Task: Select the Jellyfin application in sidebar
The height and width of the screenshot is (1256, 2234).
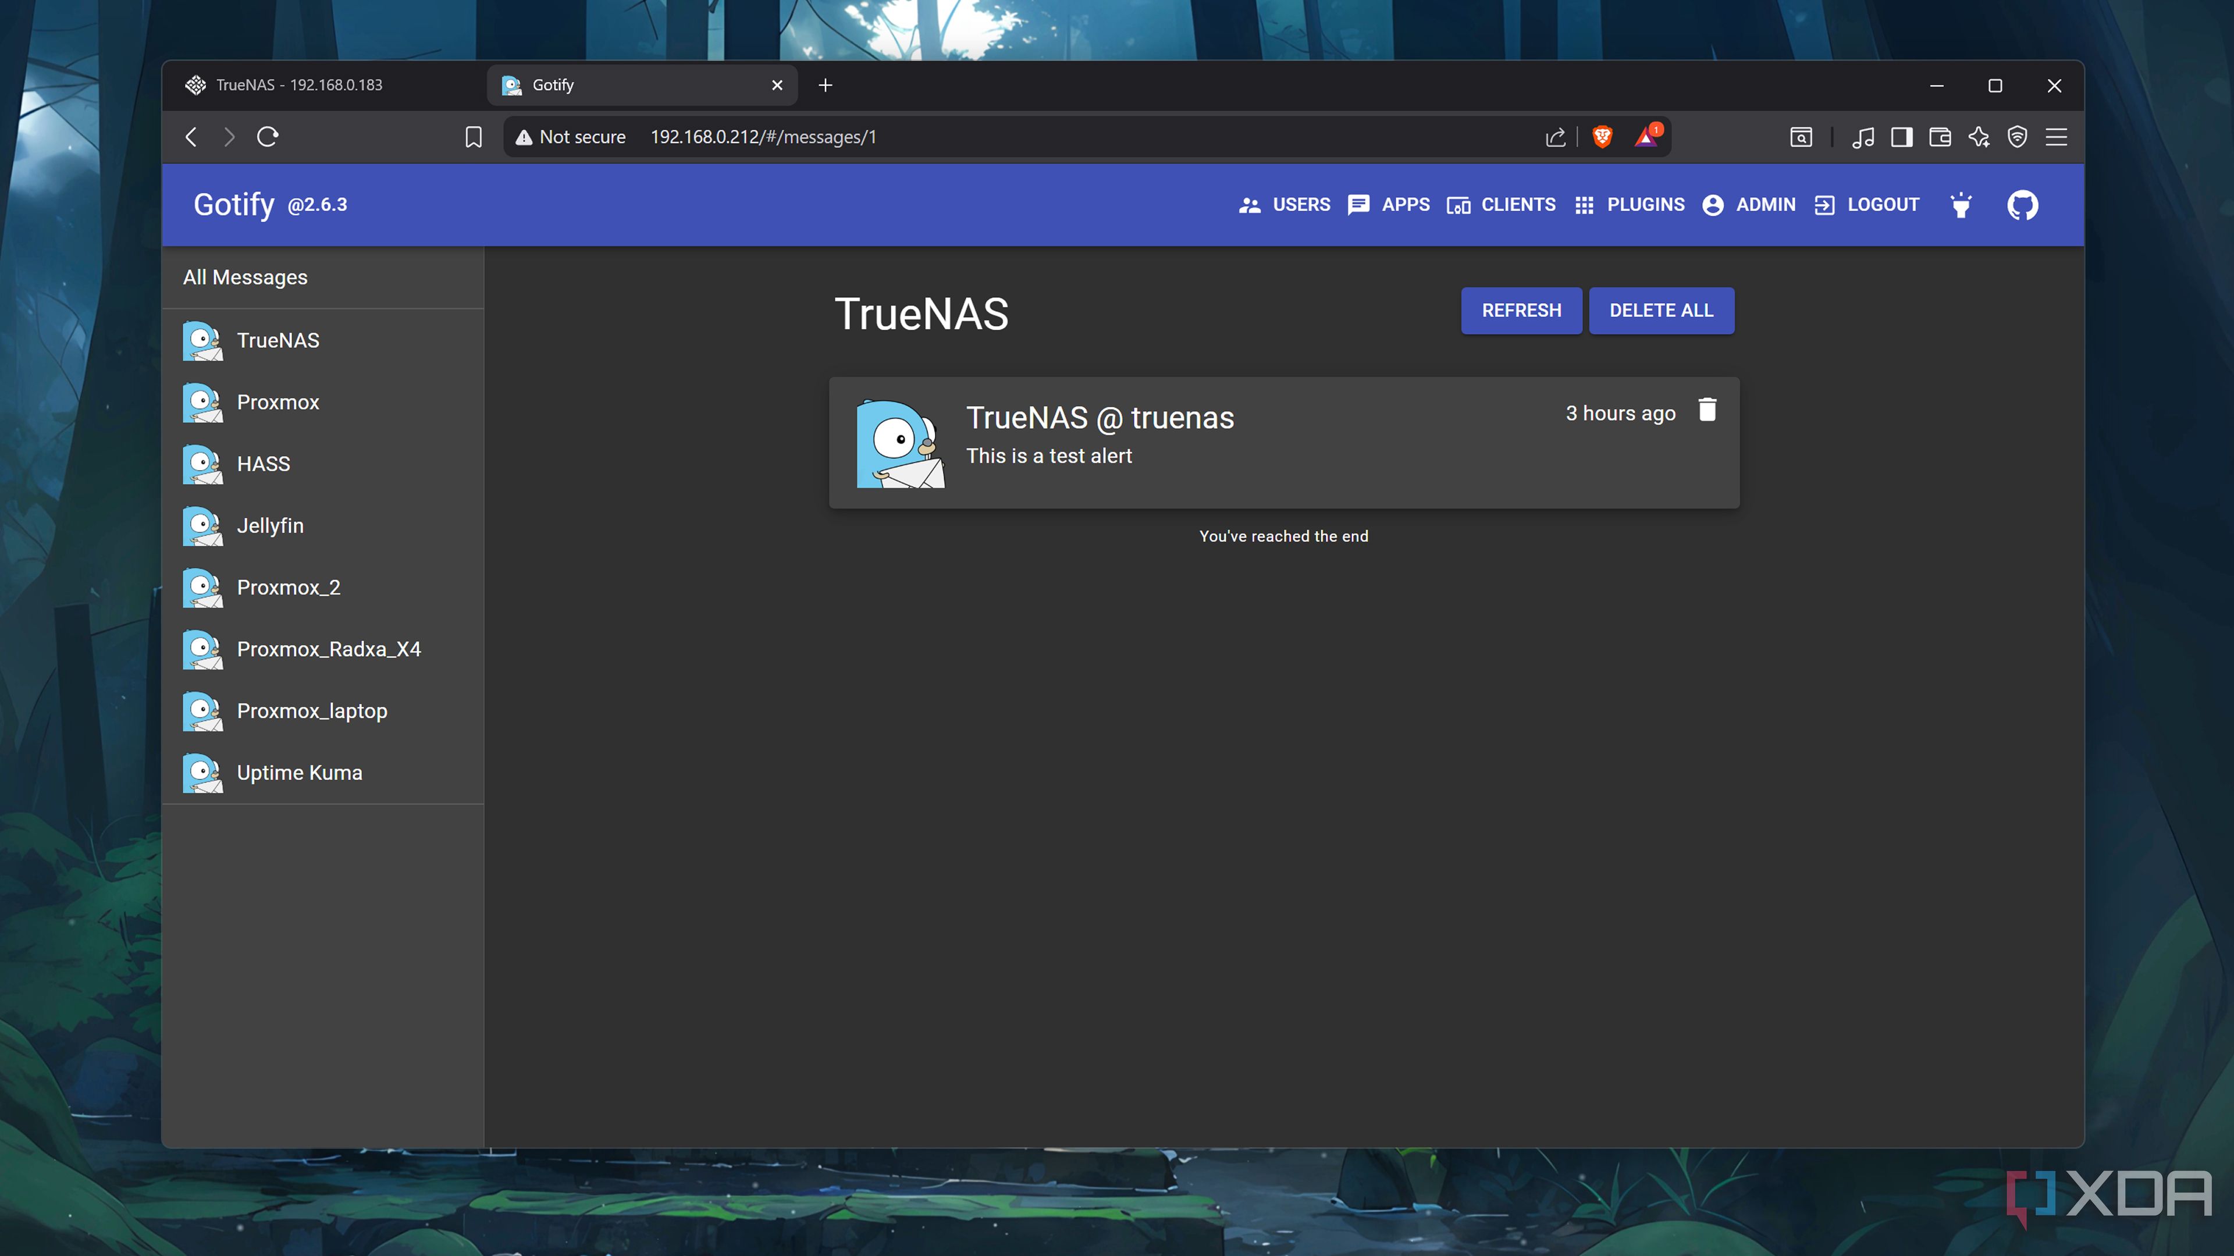Action: pyautogui.click(x=323, y=526)
